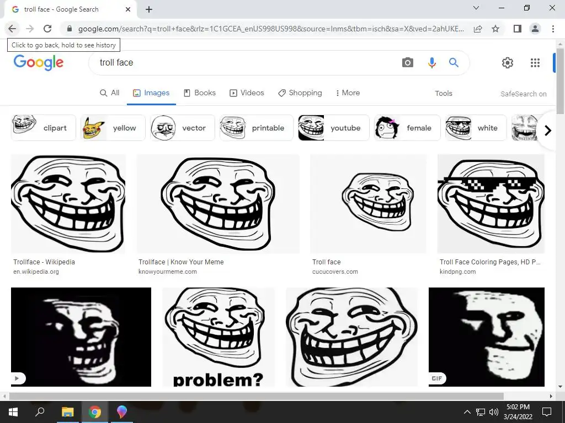Filter images by female chip
The width and height of the screenshot is (565, 423).
pos(407,128)
